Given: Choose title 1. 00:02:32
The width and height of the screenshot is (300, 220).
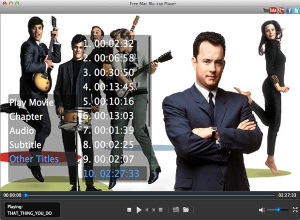Looking at the screenshot, I should [x=108, y=43].
